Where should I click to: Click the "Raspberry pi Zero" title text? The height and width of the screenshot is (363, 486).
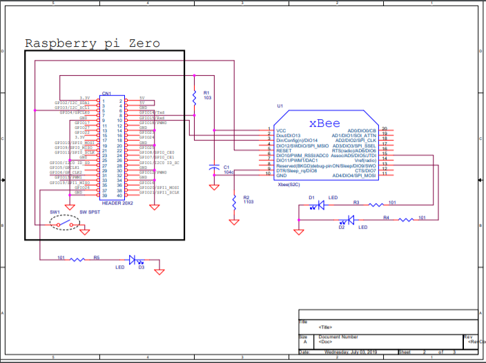[93, 43]
